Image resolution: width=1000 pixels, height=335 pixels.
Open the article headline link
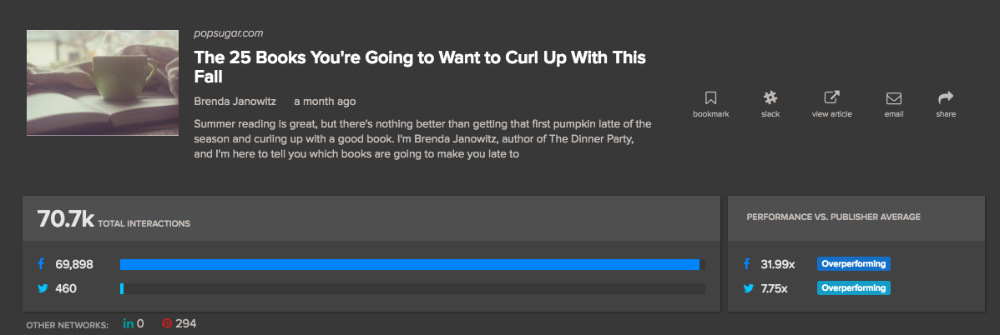pos(420,67)
